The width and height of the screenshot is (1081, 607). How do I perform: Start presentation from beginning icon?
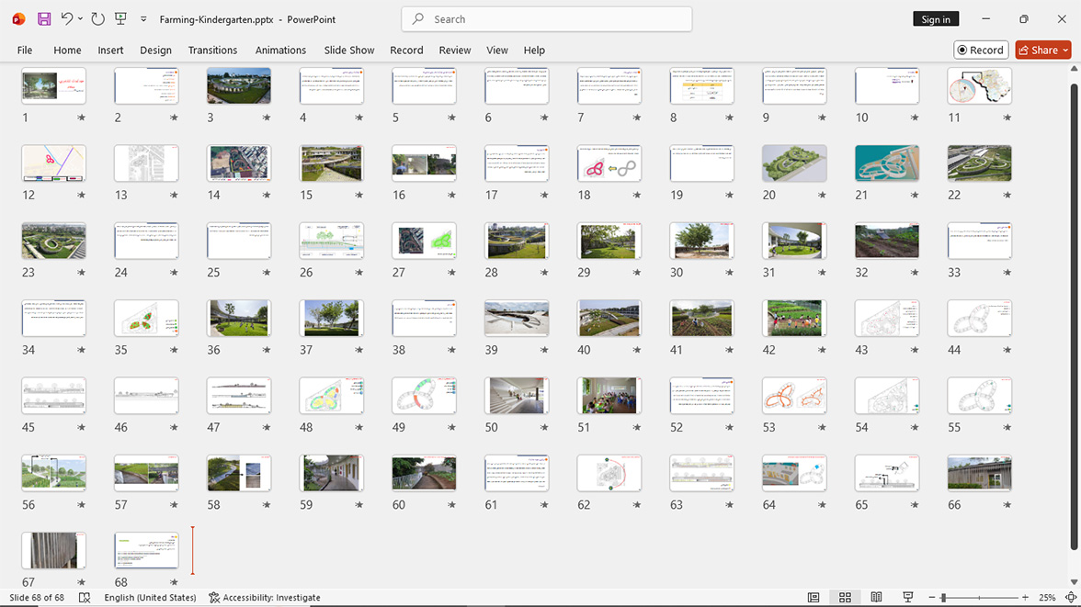pyautogui.click(x=120, y=18)
